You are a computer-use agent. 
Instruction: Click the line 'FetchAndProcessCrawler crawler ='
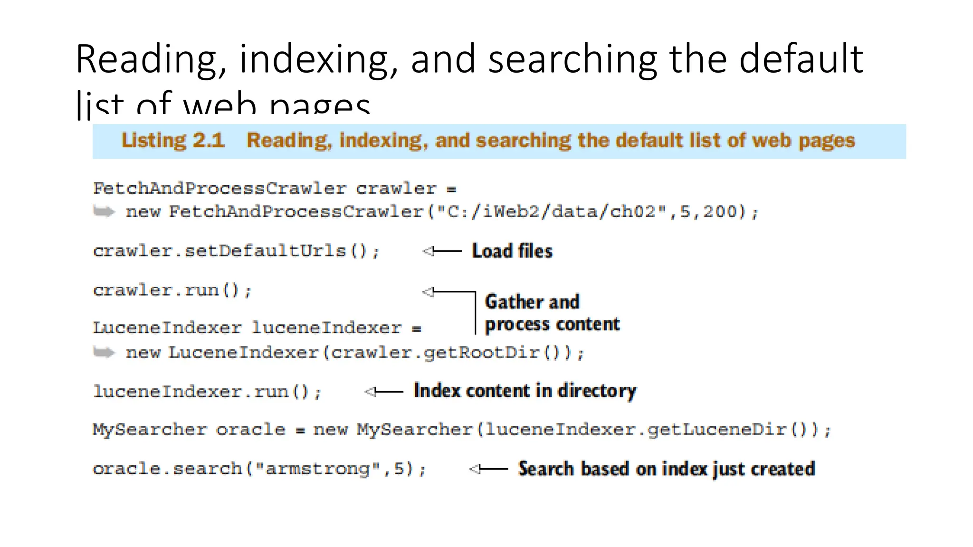pos(275,189)
